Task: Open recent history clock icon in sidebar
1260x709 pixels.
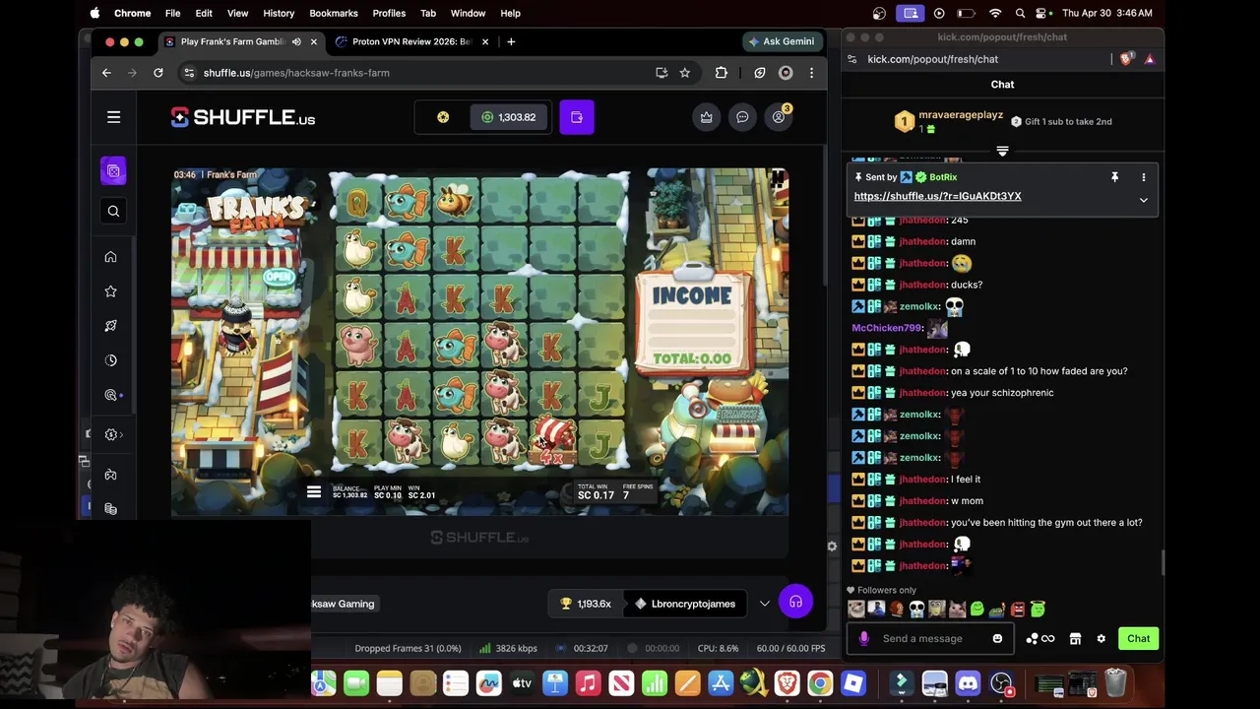Action: [x=110, y=360]
